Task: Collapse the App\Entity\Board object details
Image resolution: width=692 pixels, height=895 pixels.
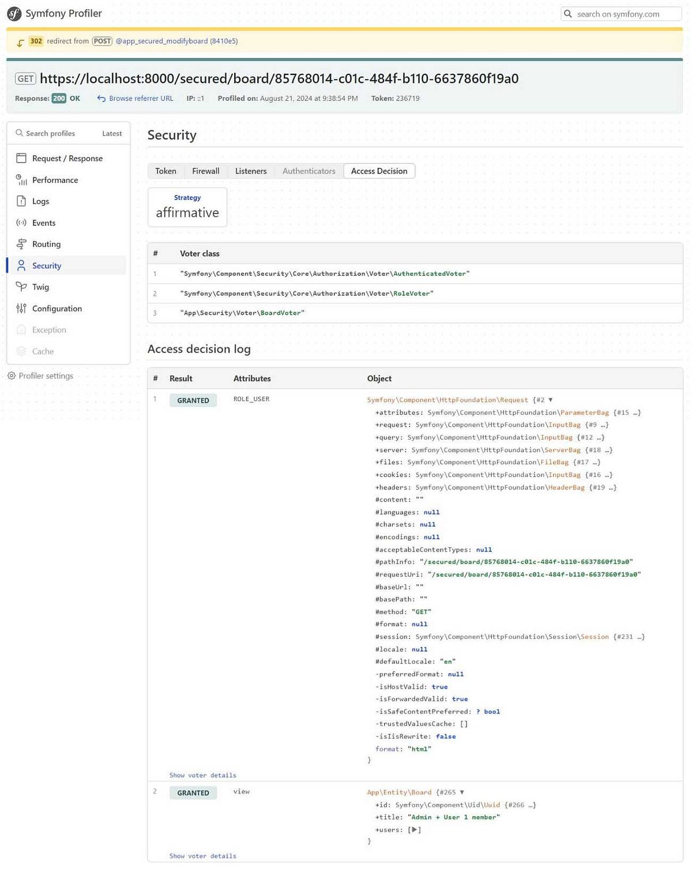Action: coord(461,792)
